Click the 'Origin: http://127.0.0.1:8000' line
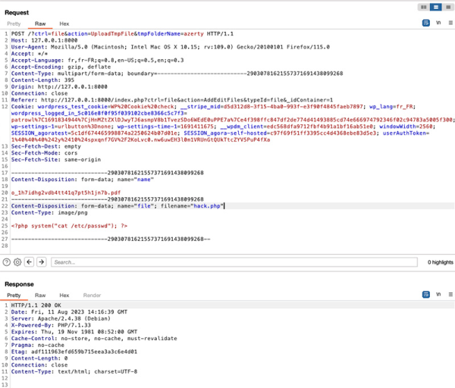Viewport: 455px width, 388px height. click(59, 86)
